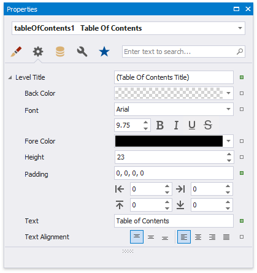257x273 pixels.
Task: Toggle Italic font style
Action: [x=176, y=125]
